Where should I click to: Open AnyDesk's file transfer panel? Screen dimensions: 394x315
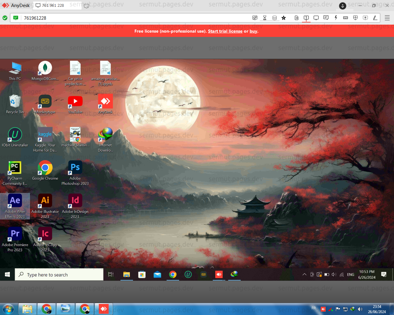click(x=296, y=18)
